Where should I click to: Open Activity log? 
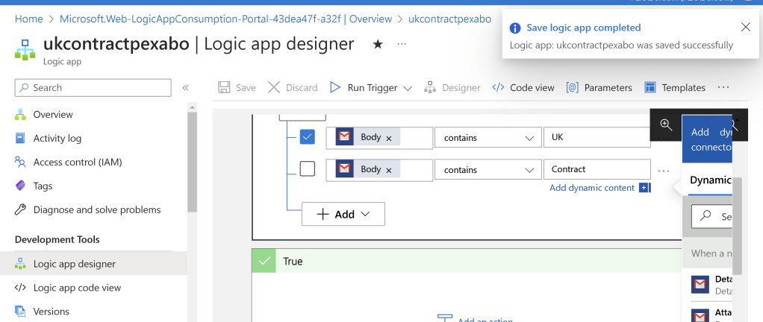pyautogui.click(x=57, y=139)
